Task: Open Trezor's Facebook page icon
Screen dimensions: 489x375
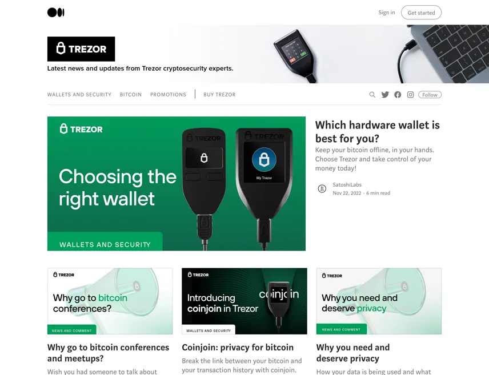Action: (x=398, y=94)
